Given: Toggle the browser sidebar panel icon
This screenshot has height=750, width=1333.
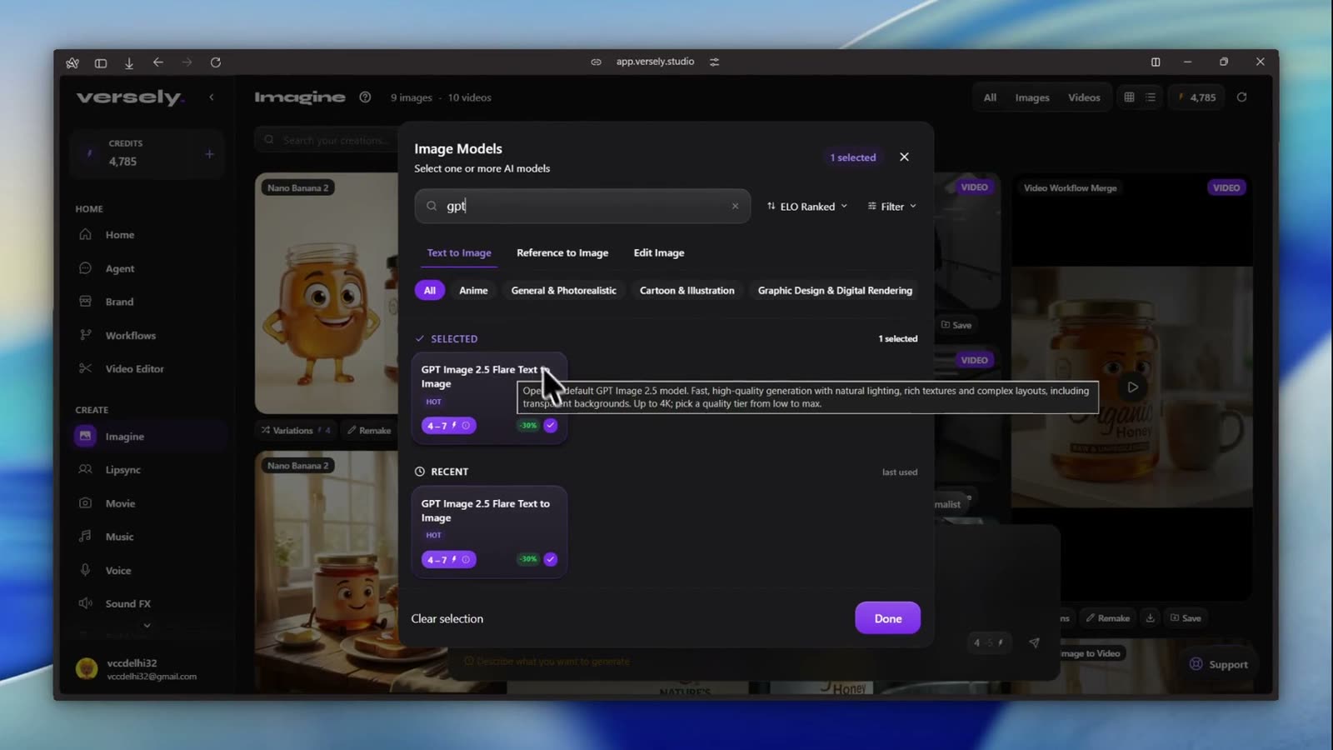Looking at the screenshot, I should [101, 62].
